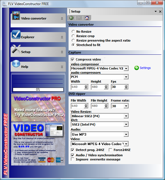
Task: Collapse the Explorer section chevron
Action: 62,37
